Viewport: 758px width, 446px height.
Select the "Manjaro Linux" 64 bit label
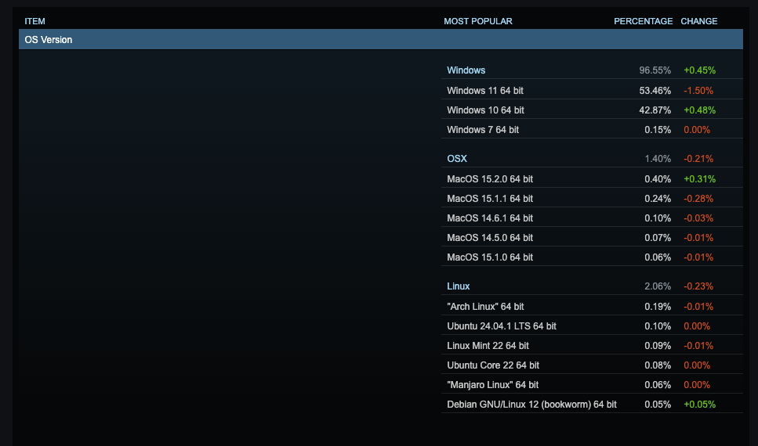tap(492, 385)
